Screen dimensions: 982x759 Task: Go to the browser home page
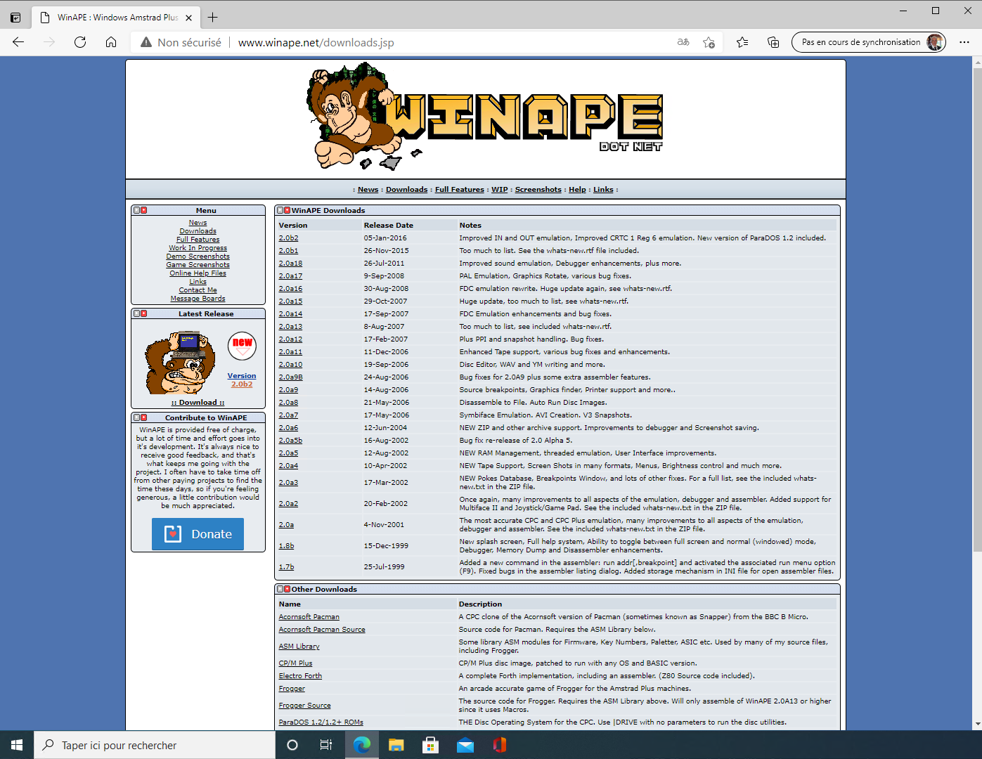point(111,42)
